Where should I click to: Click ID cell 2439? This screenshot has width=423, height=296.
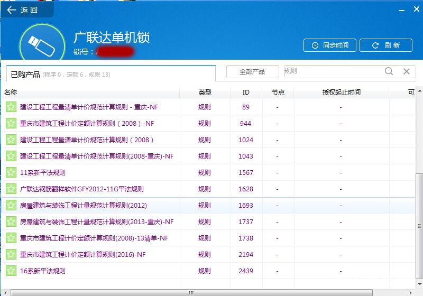coord(246,271)
